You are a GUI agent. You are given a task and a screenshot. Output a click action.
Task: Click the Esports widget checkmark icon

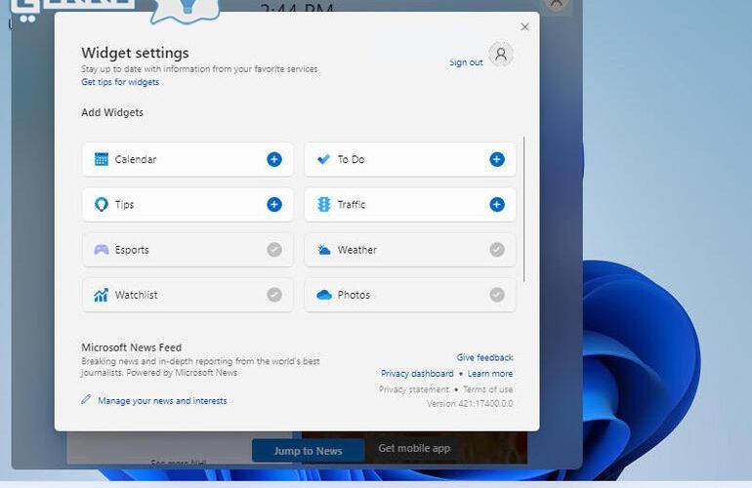274,250
